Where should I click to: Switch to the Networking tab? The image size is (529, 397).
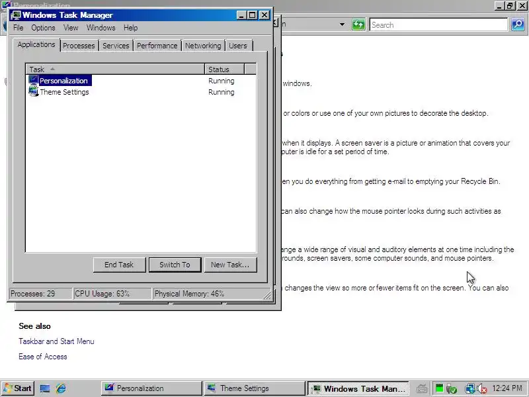pos(203,46)
